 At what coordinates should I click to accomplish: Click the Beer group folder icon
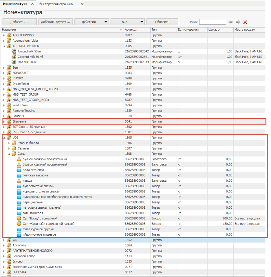(x=9, y=68)
